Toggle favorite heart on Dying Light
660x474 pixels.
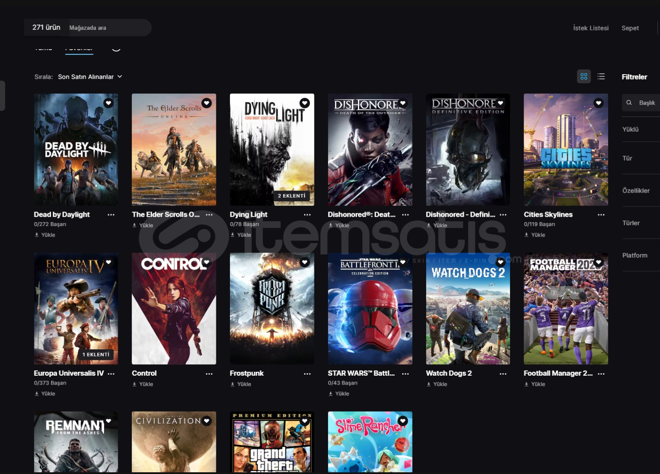(x=305, y=103)
